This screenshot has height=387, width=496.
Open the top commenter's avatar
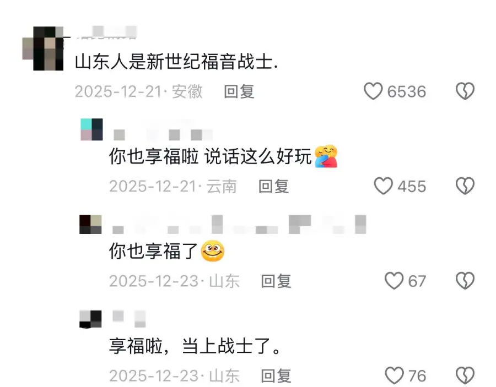point(43,48)
